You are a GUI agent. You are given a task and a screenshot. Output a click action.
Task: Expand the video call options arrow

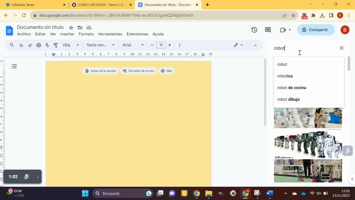(290, 30)
